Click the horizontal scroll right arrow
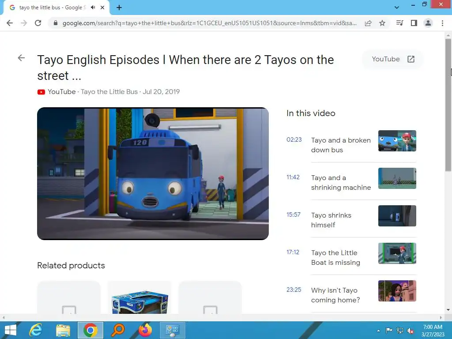Image resolution: width=452 pixels, height=339 pixels. (x=441, y=317)
